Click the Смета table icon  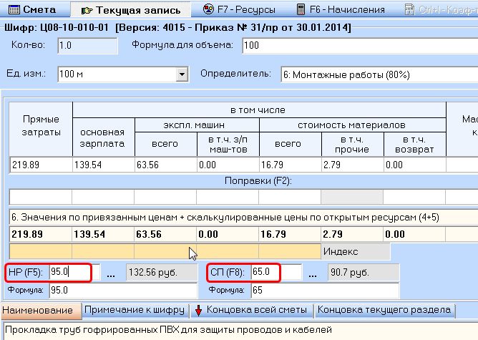[x=14, y=10]
